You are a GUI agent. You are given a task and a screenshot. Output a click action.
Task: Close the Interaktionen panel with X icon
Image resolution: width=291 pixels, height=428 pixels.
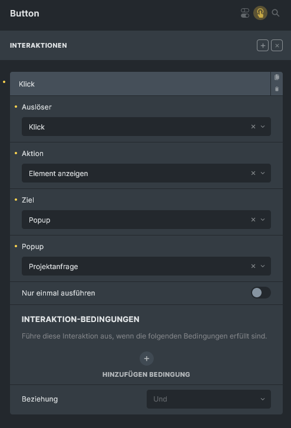(277, 45)
